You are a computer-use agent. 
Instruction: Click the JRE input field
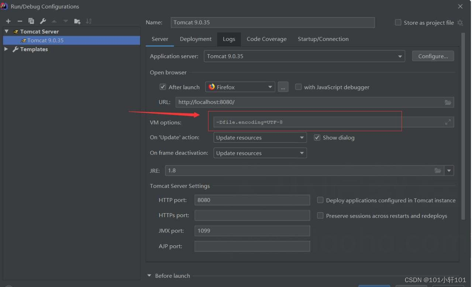[x=305, y=170]
